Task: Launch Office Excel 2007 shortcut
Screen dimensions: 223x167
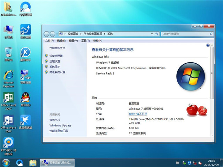Action: click(x=8, y=101)
